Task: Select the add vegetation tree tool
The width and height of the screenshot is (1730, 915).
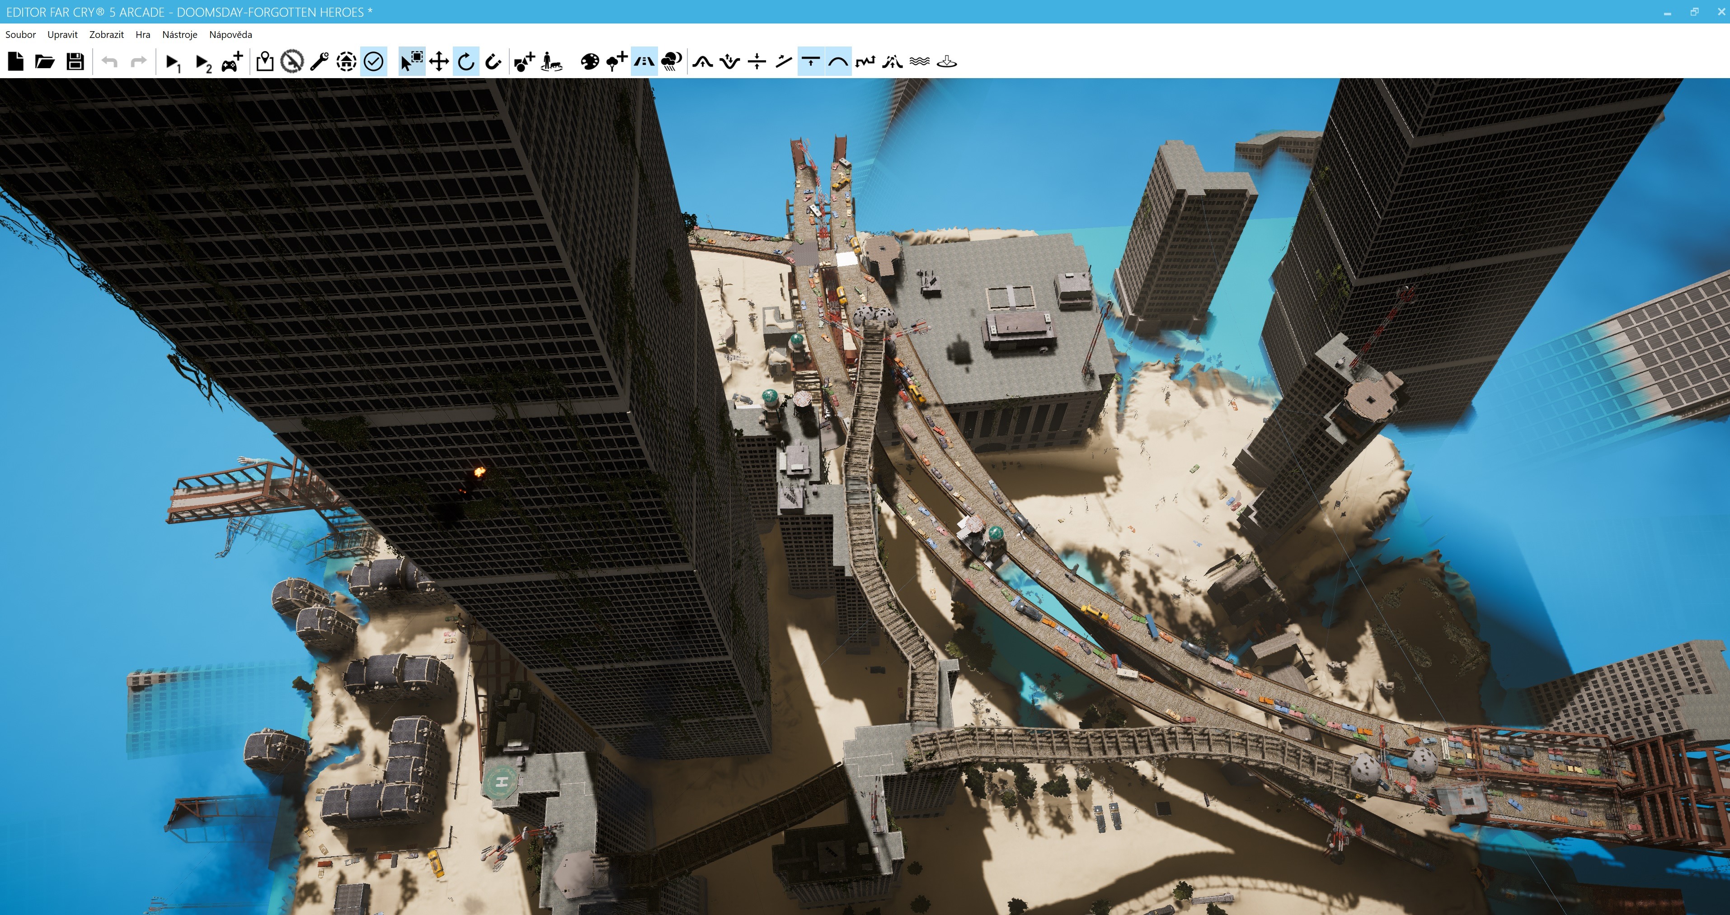Action: 616,62
